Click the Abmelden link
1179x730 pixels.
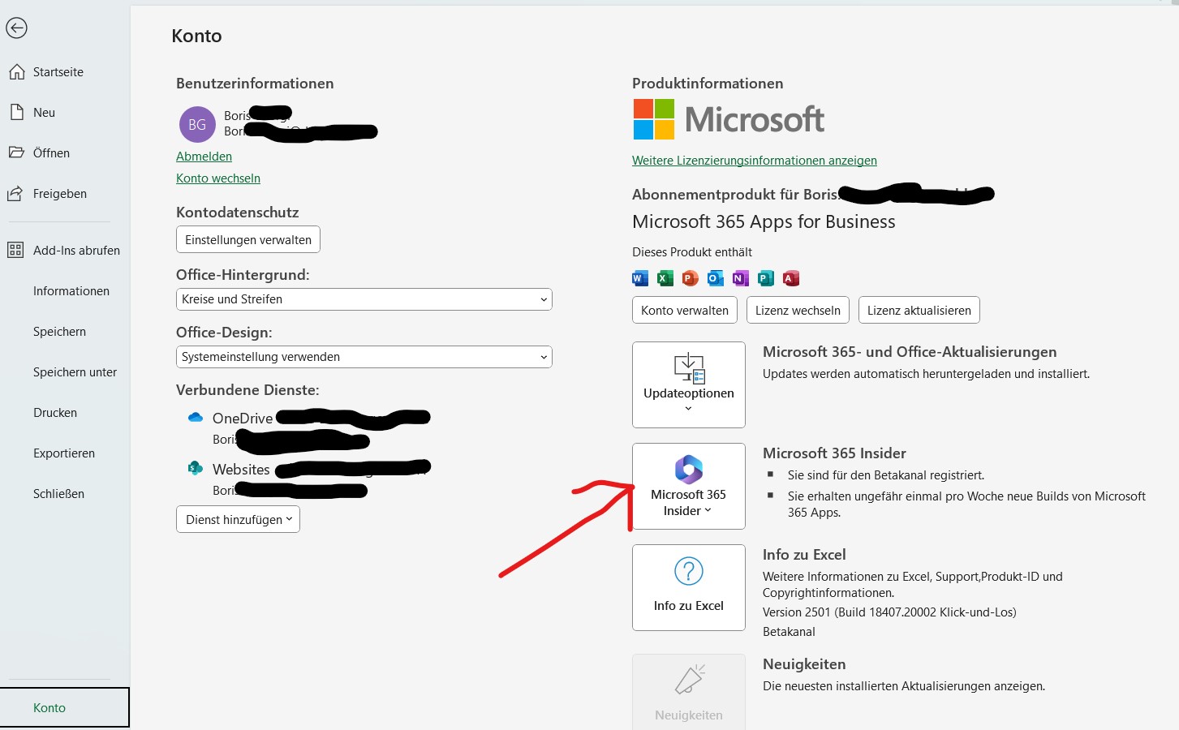(x=204, y=157)
